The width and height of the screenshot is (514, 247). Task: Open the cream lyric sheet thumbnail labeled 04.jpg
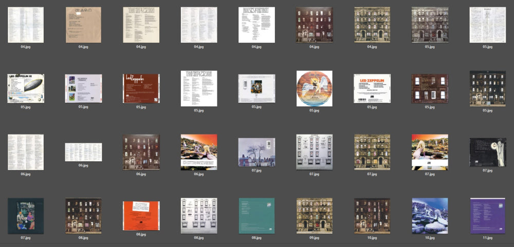pos(141,25)
